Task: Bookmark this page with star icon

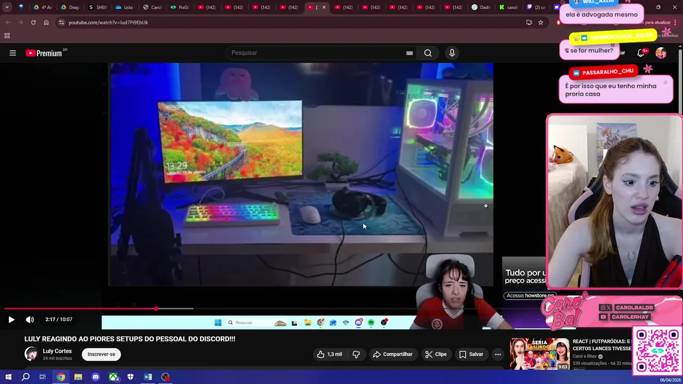Action: 541,22
